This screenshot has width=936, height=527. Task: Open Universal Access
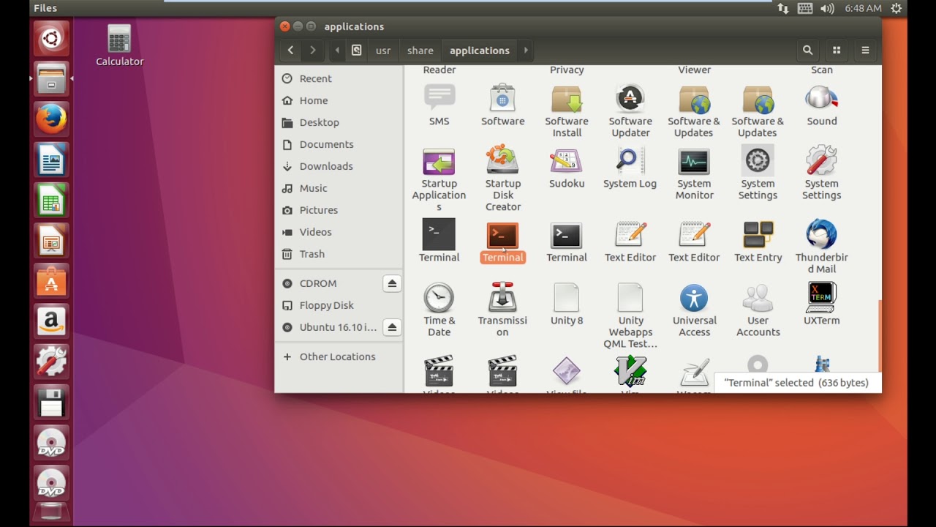693,299
